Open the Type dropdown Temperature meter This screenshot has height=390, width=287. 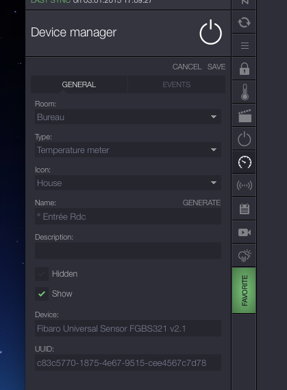point(128,150)
